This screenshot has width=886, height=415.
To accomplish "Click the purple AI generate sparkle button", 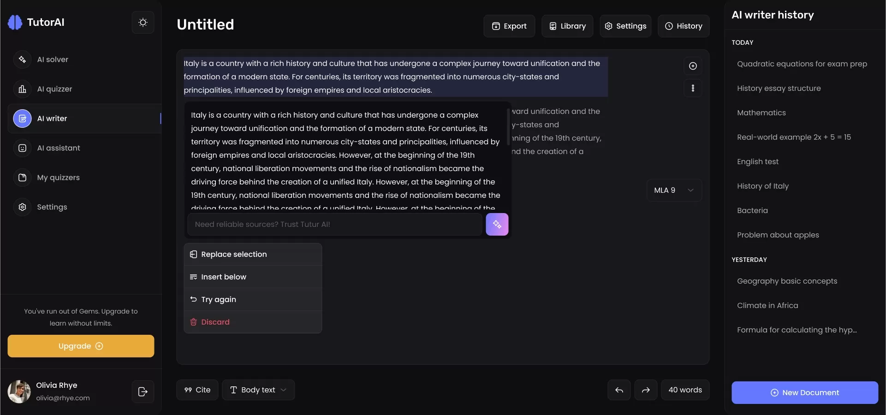I will 497,225.
